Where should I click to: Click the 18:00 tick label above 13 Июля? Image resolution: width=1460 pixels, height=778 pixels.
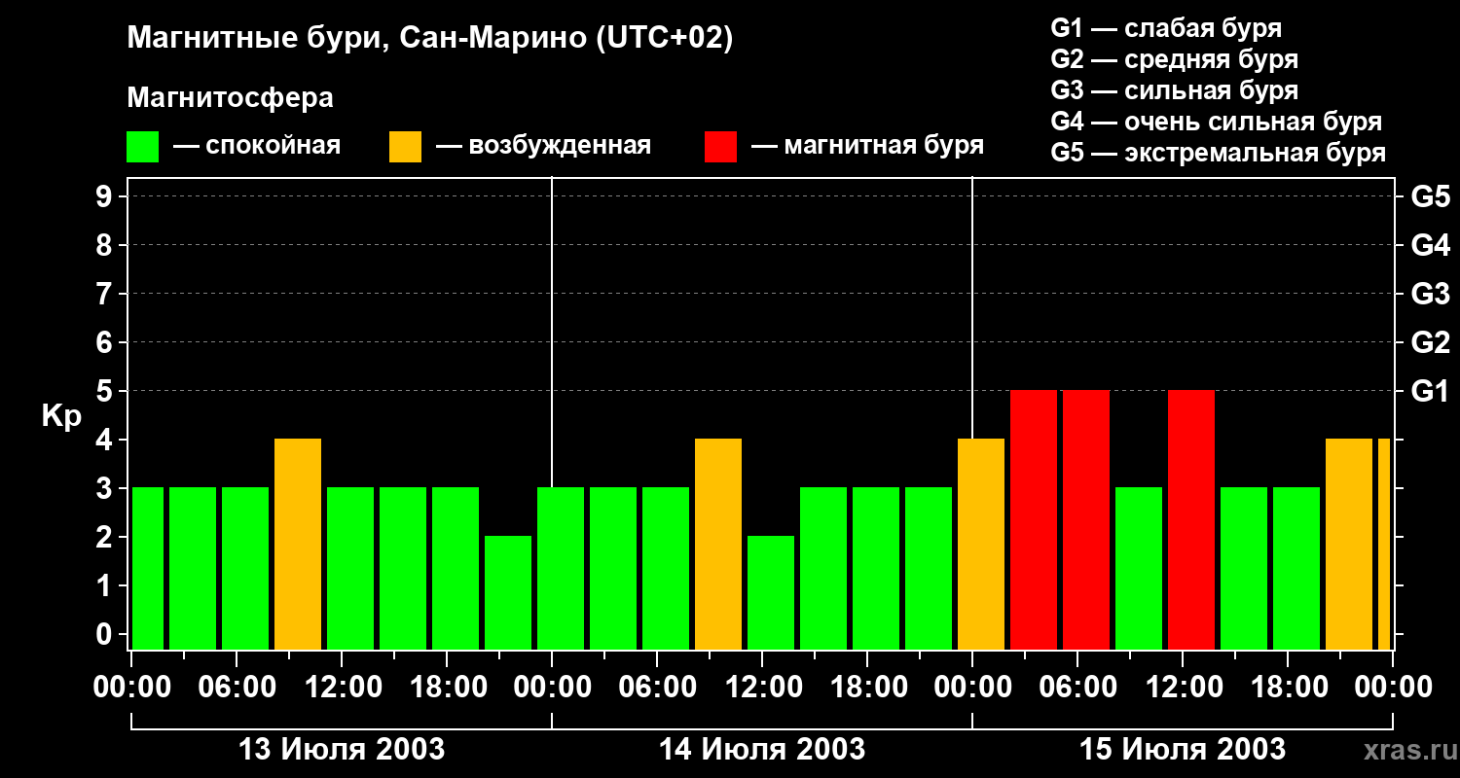point(447,688)
